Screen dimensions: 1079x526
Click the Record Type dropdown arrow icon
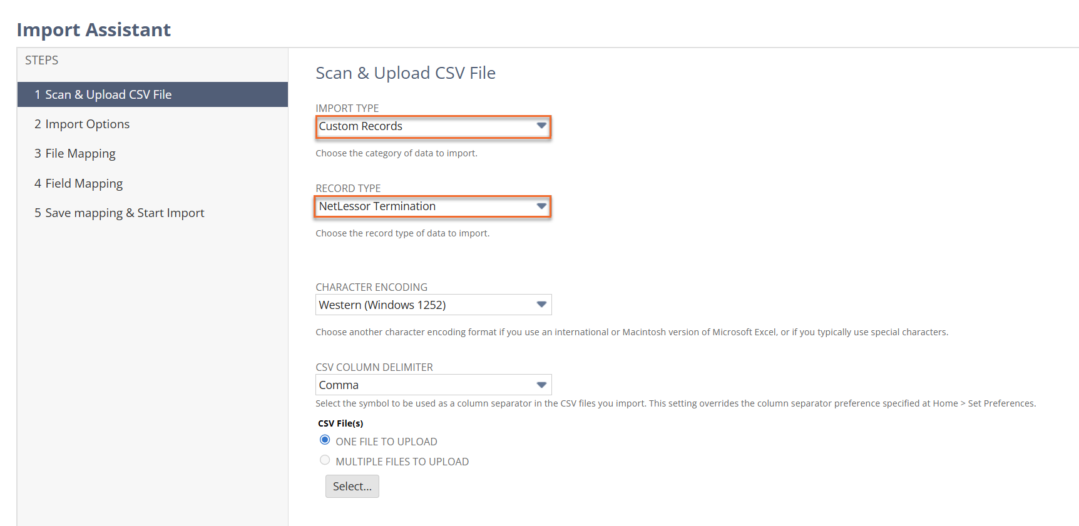click(541, 206)
